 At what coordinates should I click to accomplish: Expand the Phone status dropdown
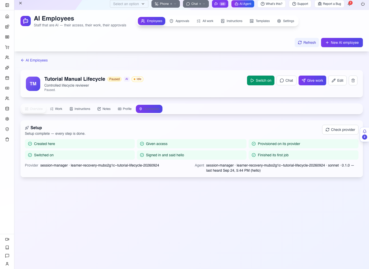166,4
